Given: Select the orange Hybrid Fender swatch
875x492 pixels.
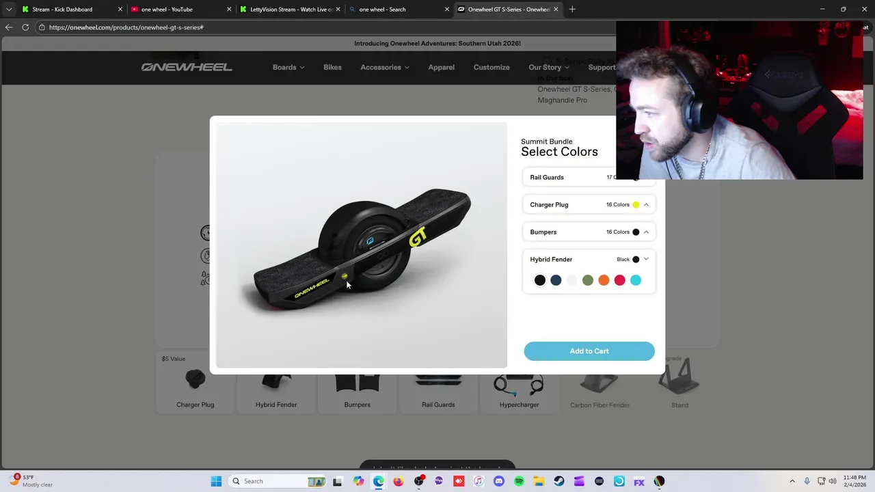Looking at the screenshot, I should coord(604,280).
